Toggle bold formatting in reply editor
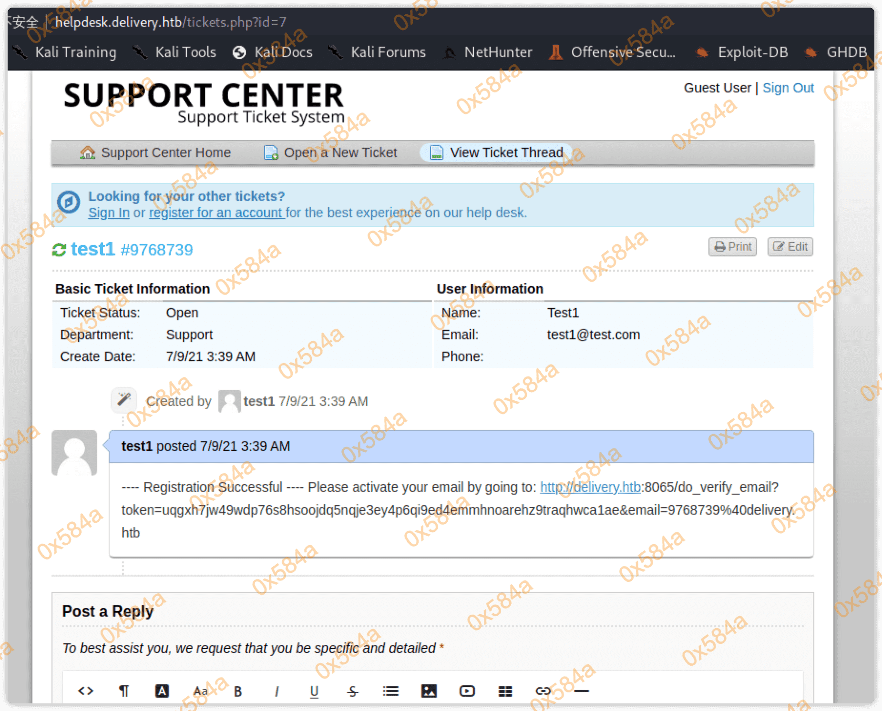 click(x=238, y=691)
